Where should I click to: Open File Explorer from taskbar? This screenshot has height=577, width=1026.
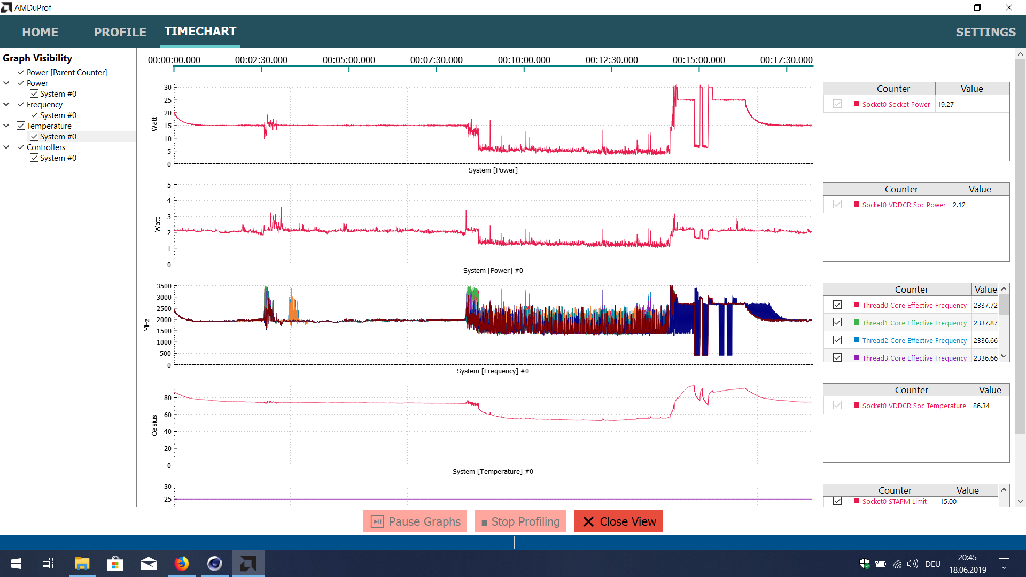tap(82, 564)
